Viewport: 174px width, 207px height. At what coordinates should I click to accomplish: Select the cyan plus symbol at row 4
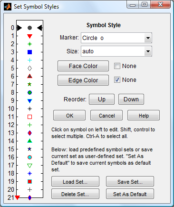[x=29, y=60]
